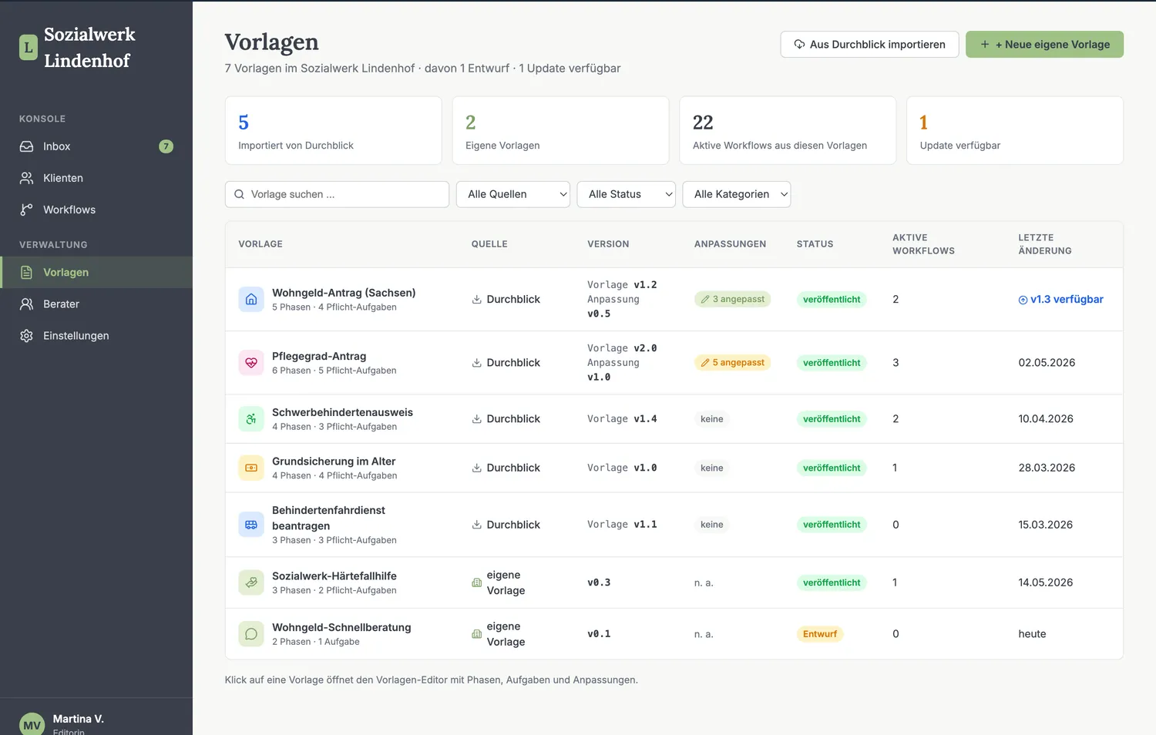Click Martina V. user name
1156x735 pixels.
78,719
